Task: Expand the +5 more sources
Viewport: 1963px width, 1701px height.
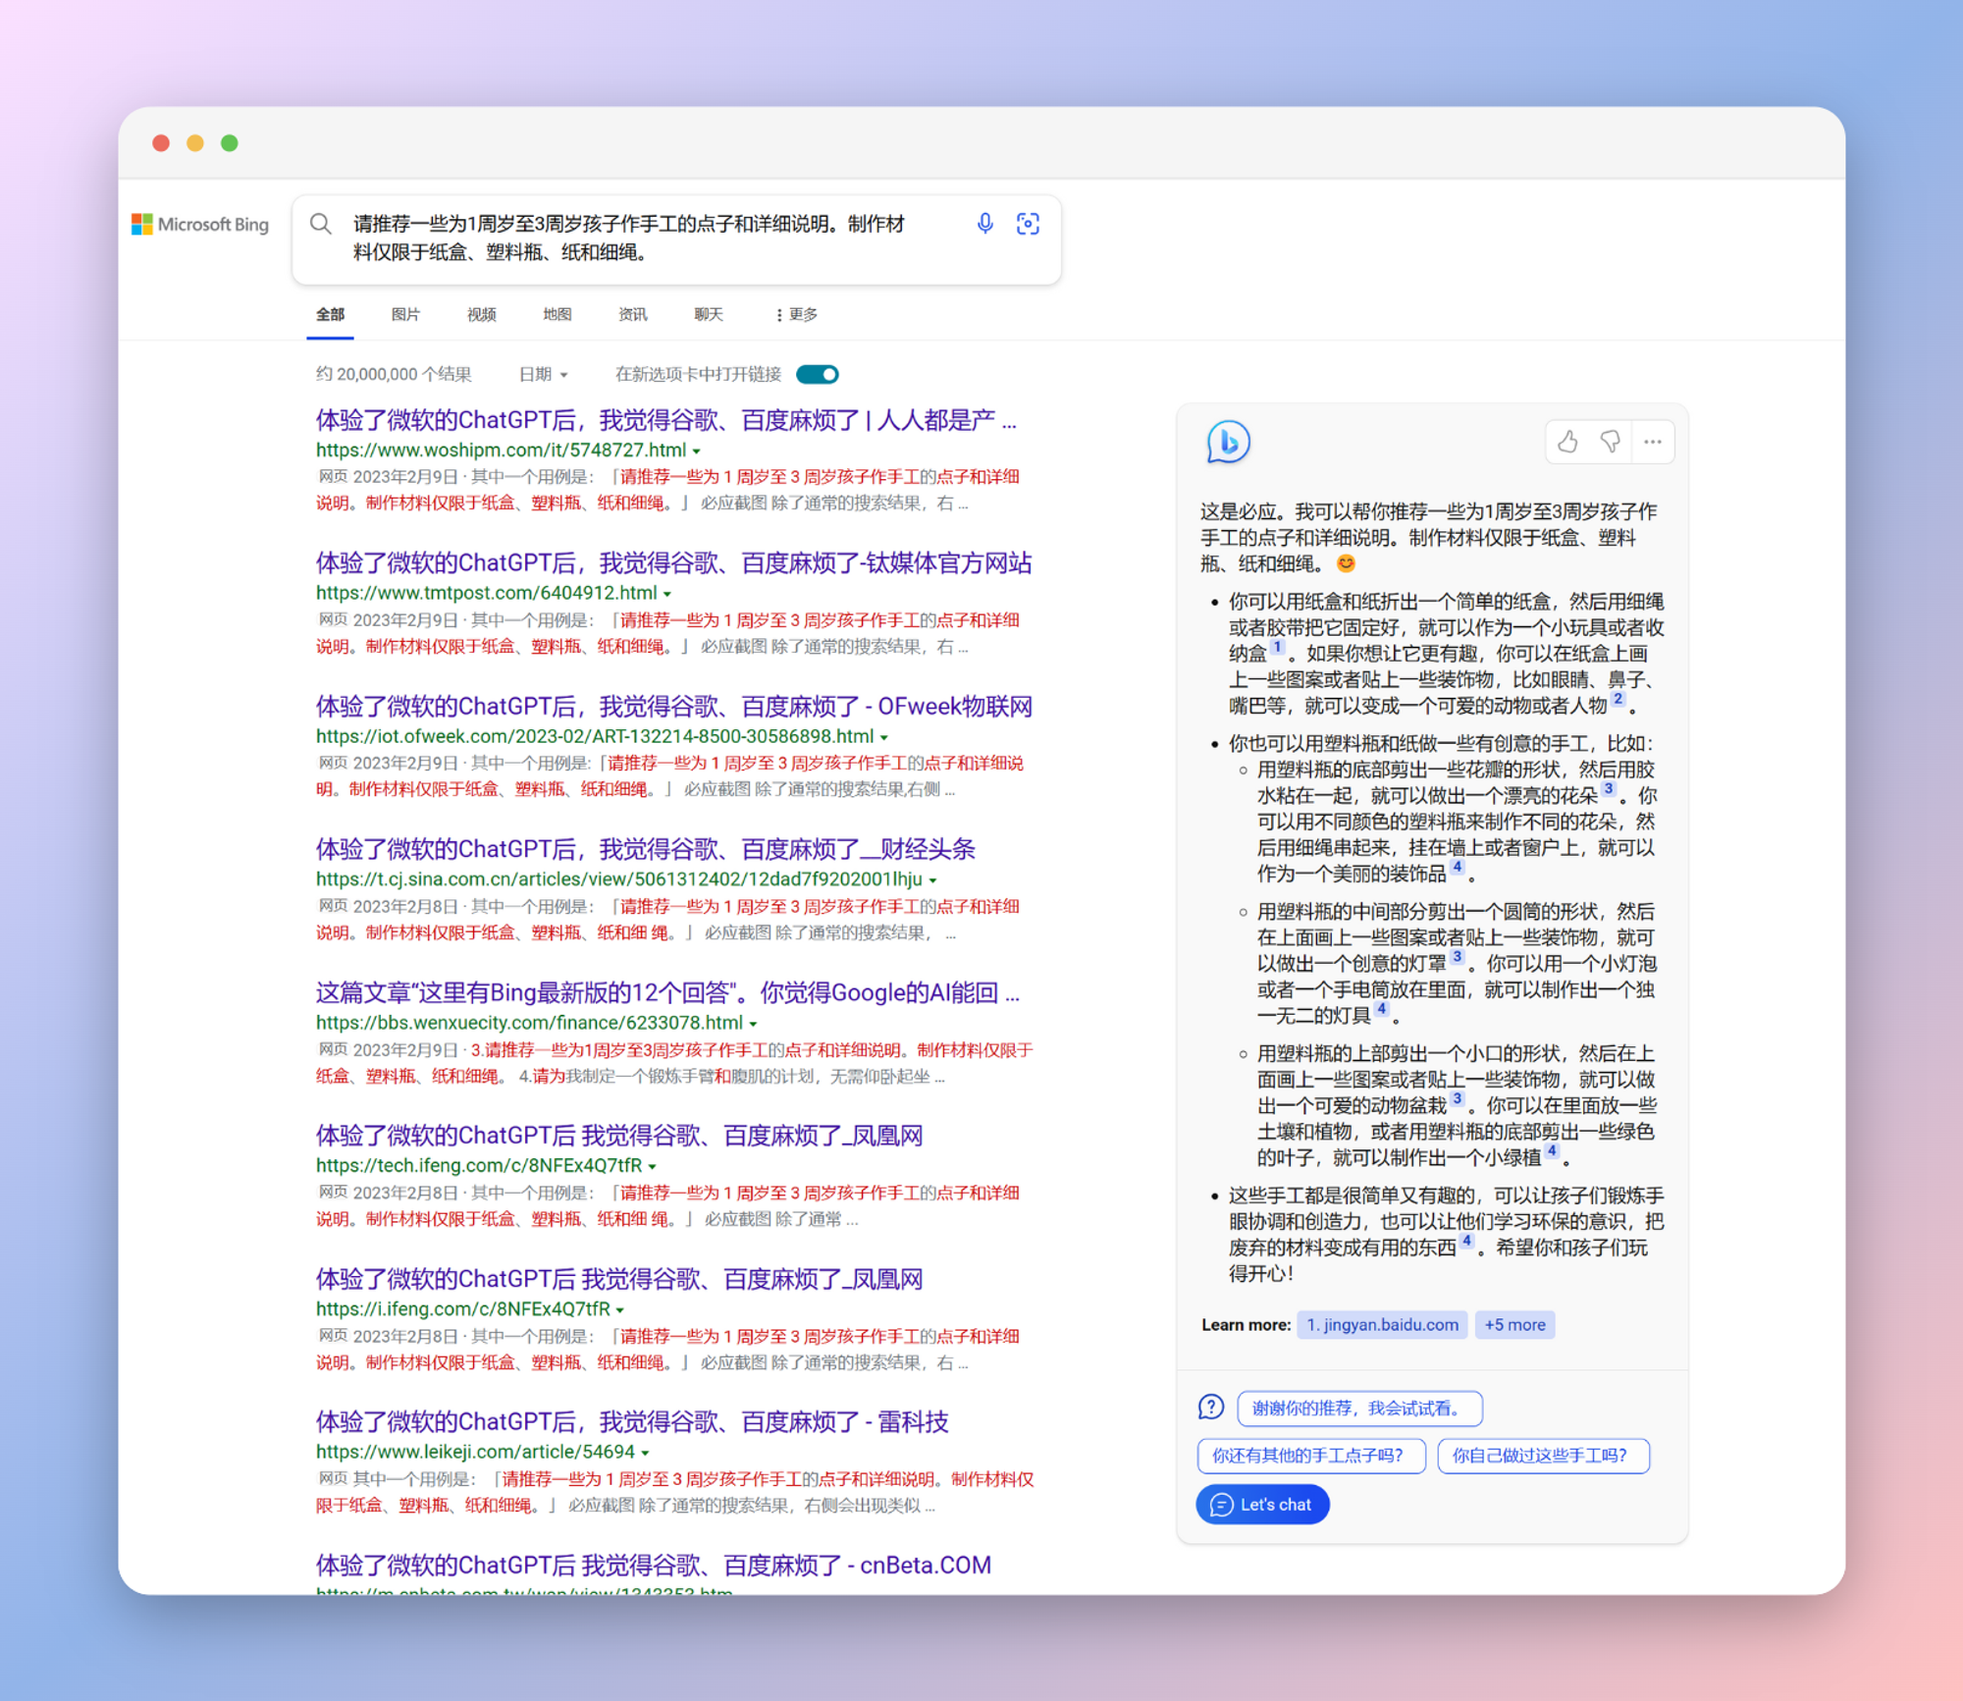Action: (1514, 1325)
